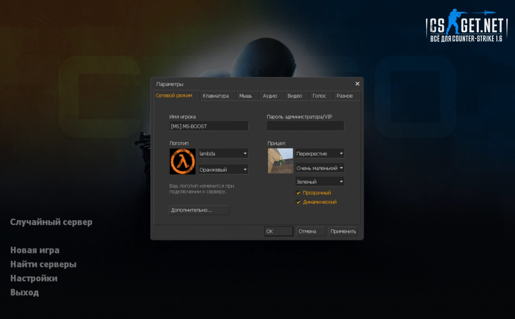Open the lambda logo dropdown

pos(223,154)
